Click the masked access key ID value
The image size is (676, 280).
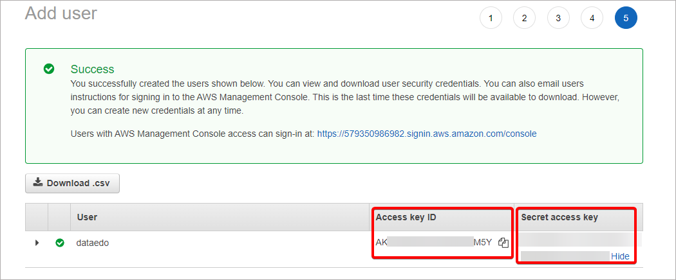click(x=433, y=242)
